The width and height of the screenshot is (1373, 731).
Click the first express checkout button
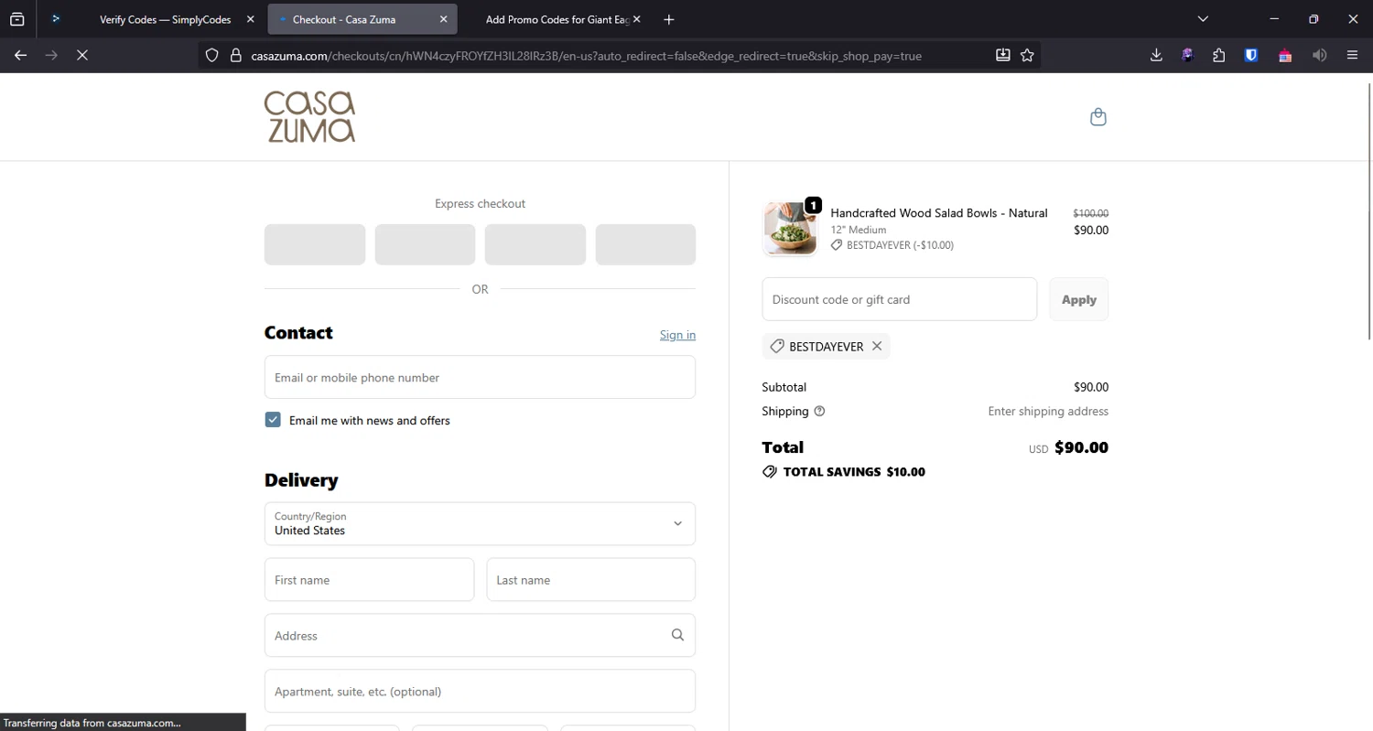point(315,244)
